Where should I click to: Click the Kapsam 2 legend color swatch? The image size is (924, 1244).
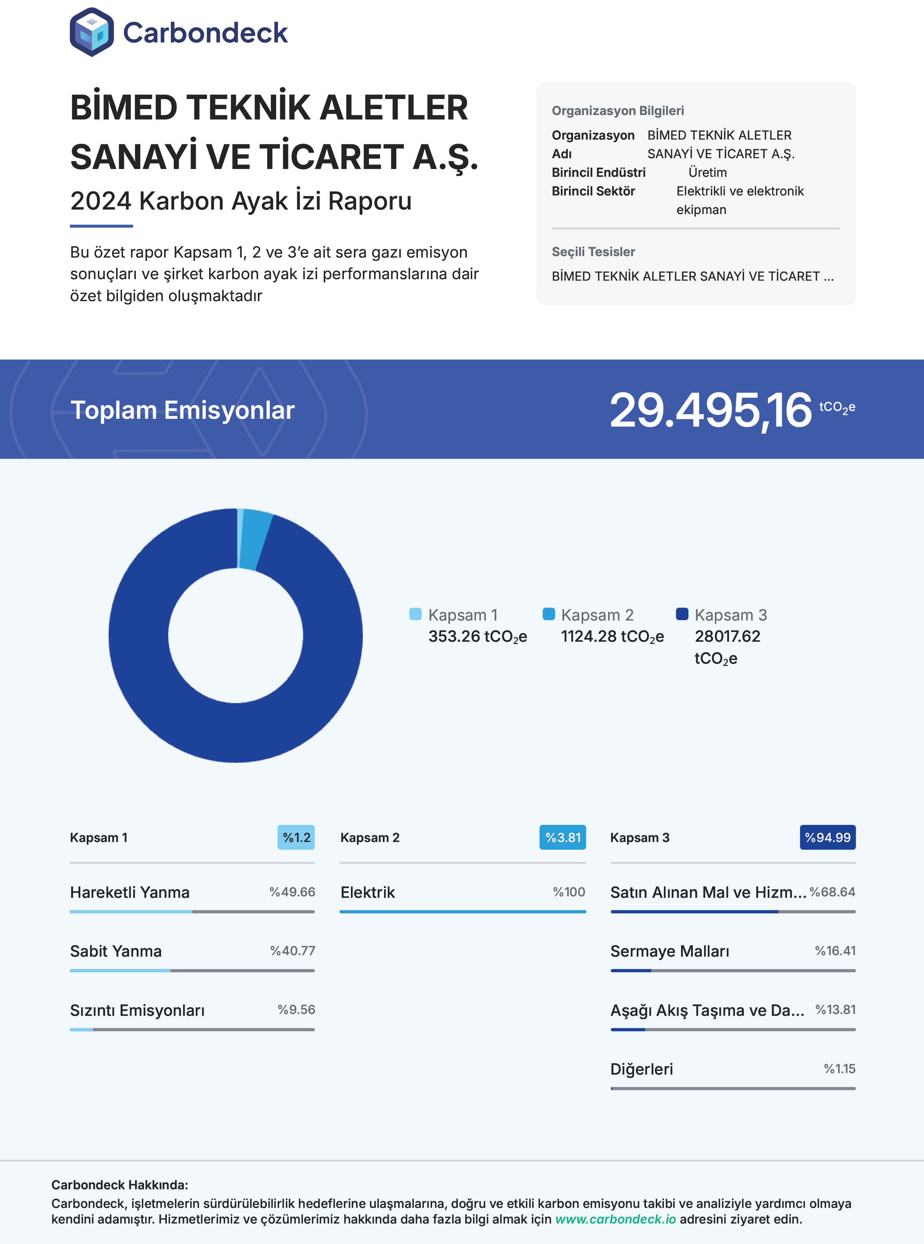[x=549, y=614]
